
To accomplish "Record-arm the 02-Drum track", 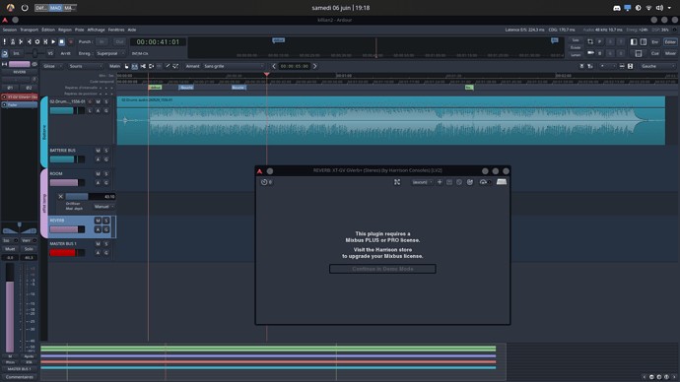I will point(90,101).
